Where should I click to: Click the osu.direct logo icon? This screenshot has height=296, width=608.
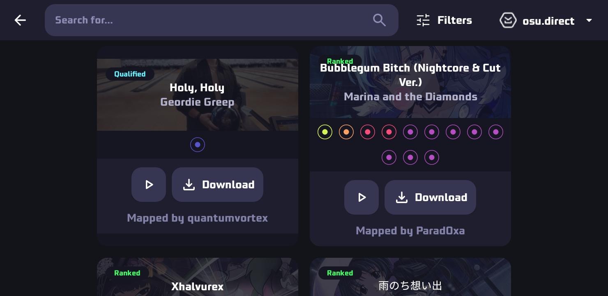coord(508,20)
